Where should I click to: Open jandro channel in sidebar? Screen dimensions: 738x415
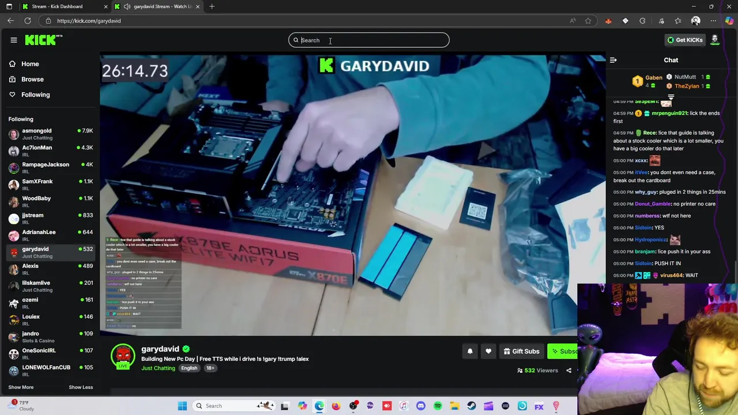click(51, 337)
